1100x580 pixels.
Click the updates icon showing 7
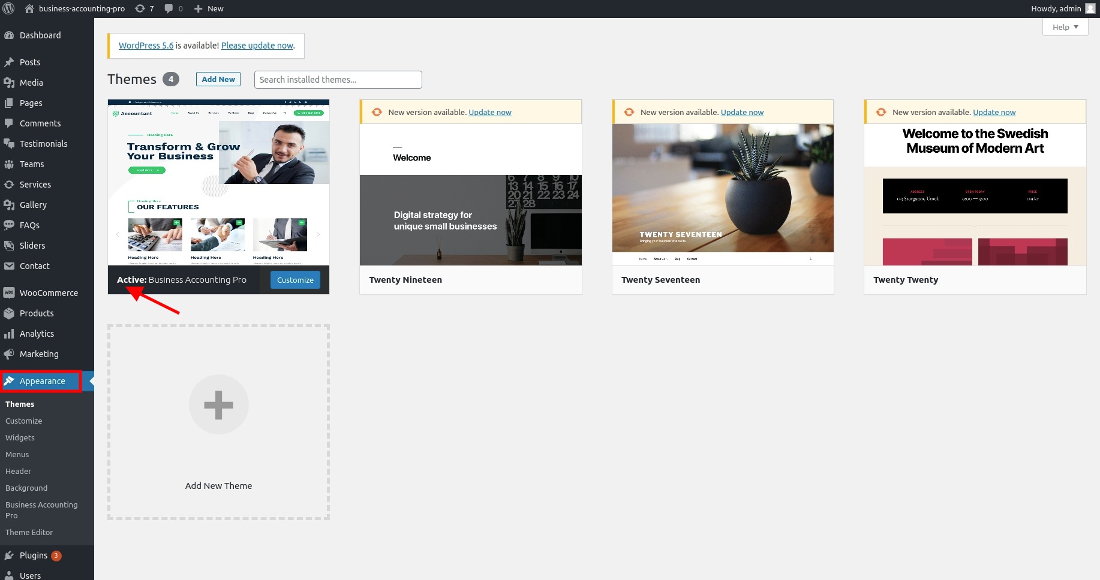[x=140, y=8]
